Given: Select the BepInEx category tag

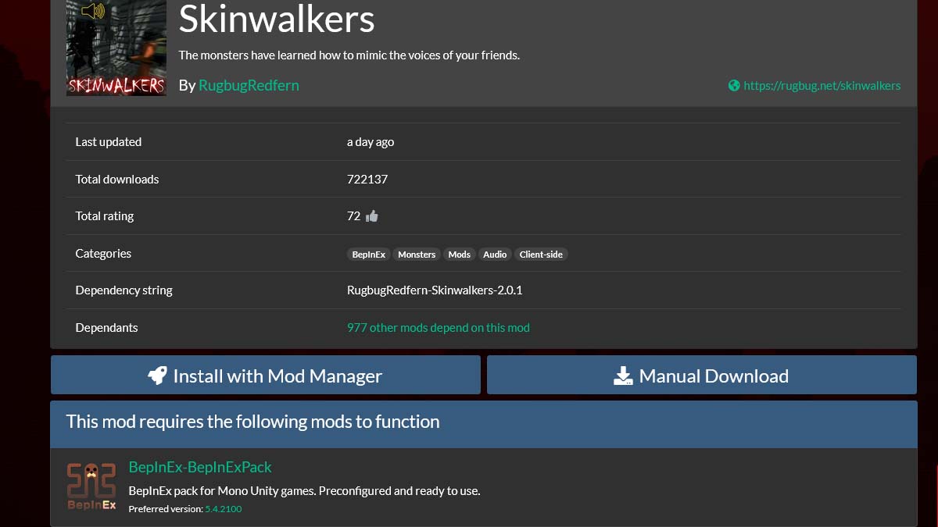Looking at the screenshot, I should [x=368, y=254].
